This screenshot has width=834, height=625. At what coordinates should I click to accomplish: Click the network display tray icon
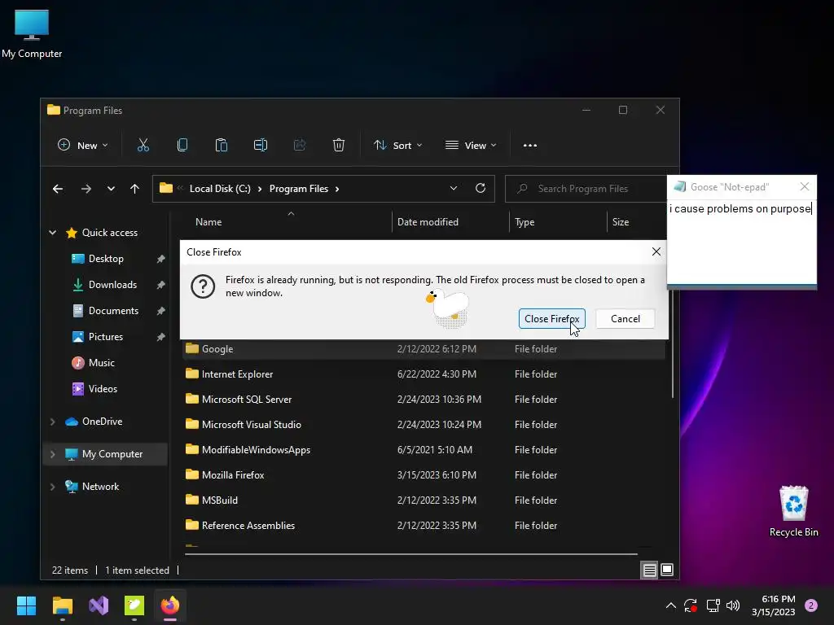click(x=713, y=605)
